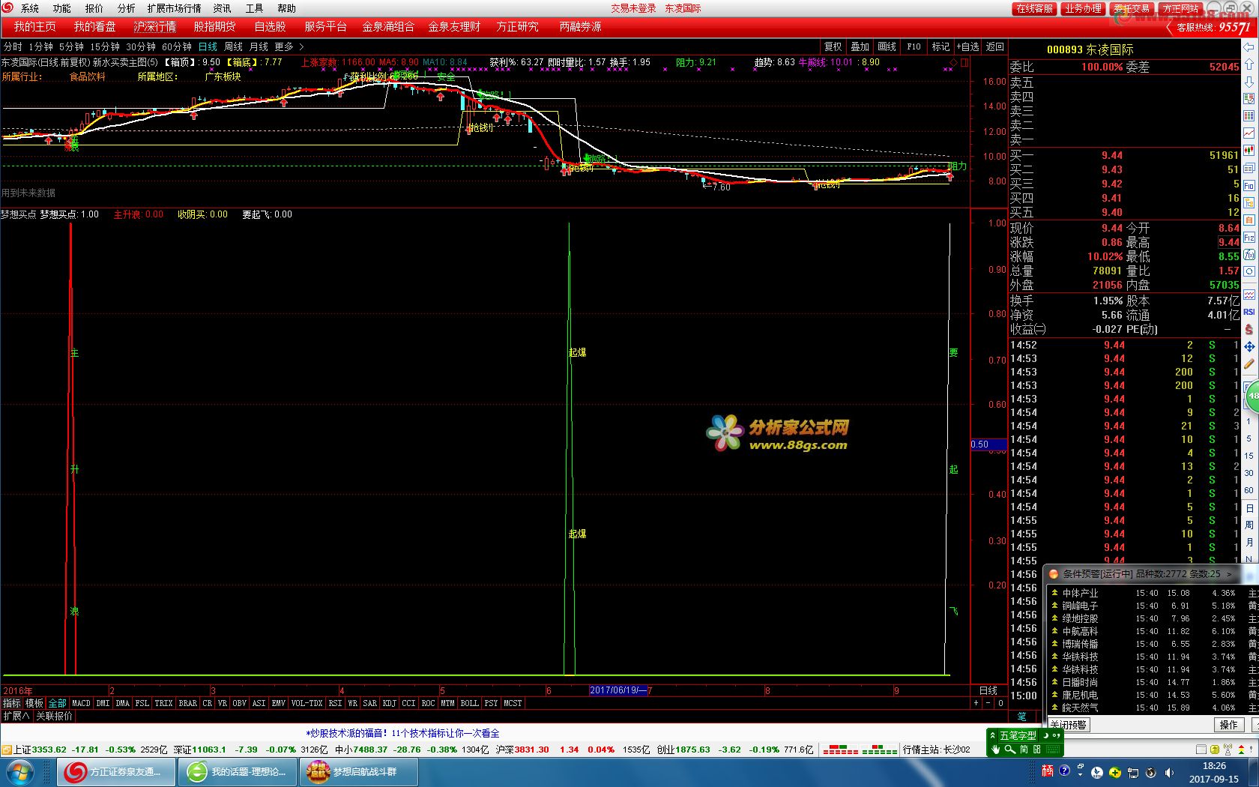The width and height of the screenshot is (1259, 787).
Task: Click the down arrow icon in right sidebar
Action: click(x=1249, y=82)
